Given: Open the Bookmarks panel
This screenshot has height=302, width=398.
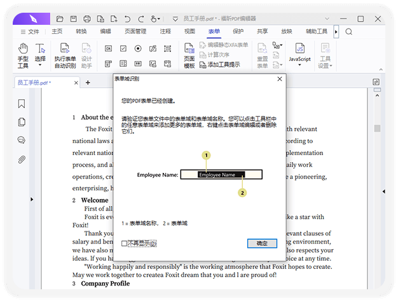Looking at the screenshot, I should 22,104.
